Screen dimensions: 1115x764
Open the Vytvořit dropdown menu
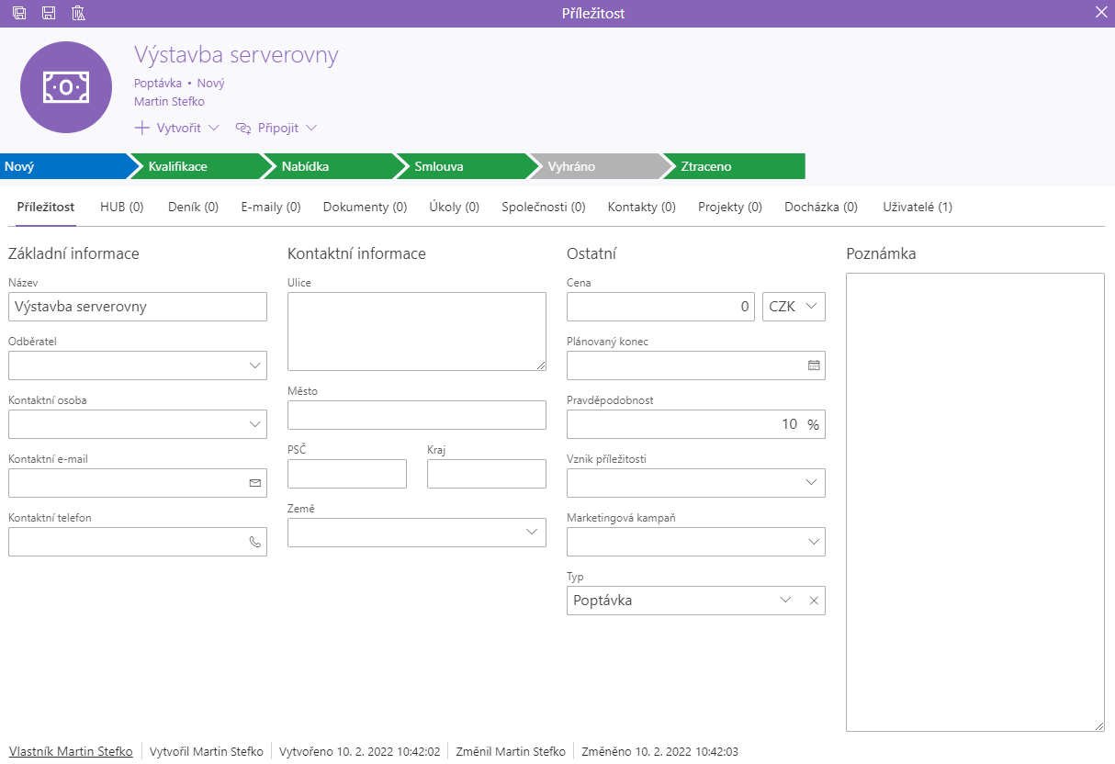[176, 128]
